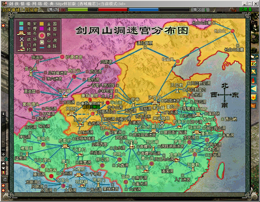Click the 天龙寺 red wilderness marker
Image resolution: width=260 pixels, height=202 pixels.
(51, 176)
